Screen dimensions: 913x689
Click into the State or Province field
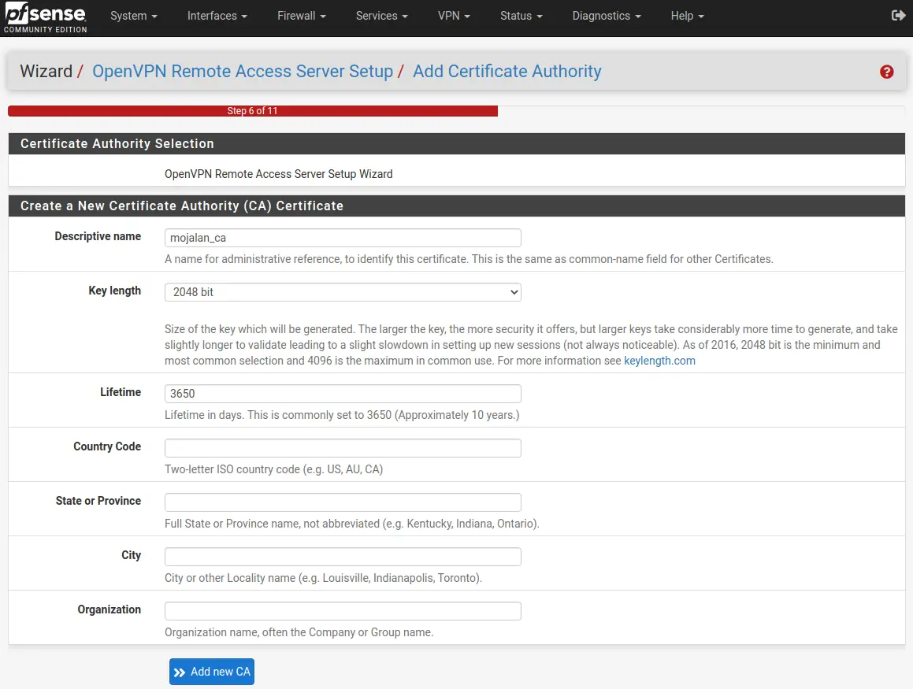pyautogui.click(x=343, y=502)
